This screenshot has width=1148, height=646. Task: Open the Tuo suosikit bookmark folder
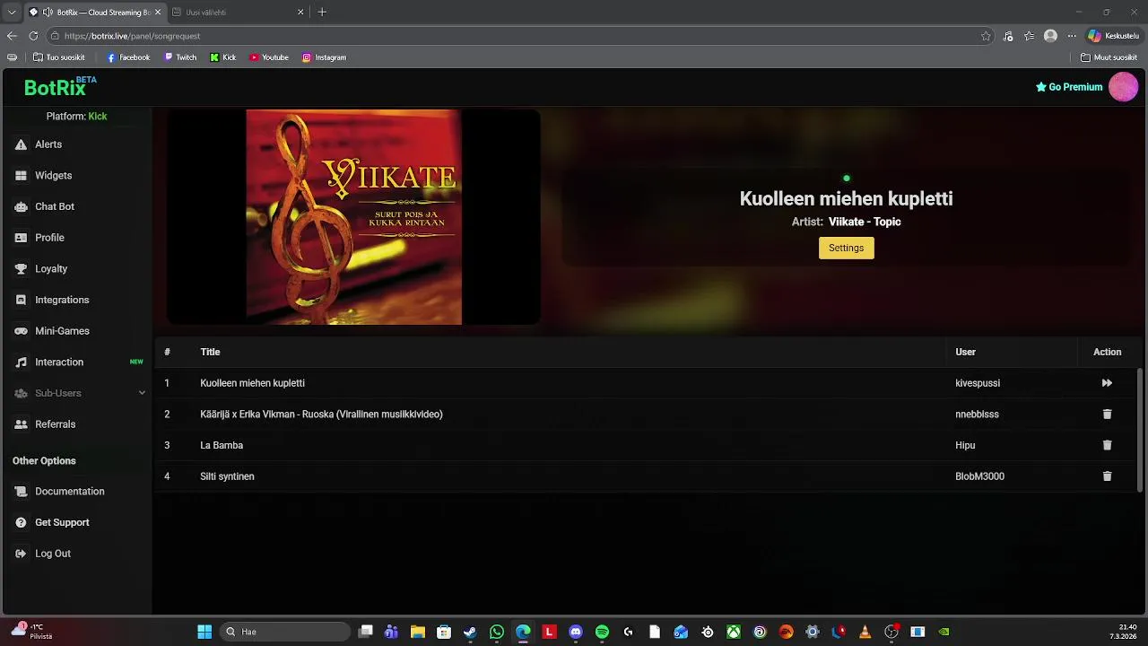click(x=59, y=57)
